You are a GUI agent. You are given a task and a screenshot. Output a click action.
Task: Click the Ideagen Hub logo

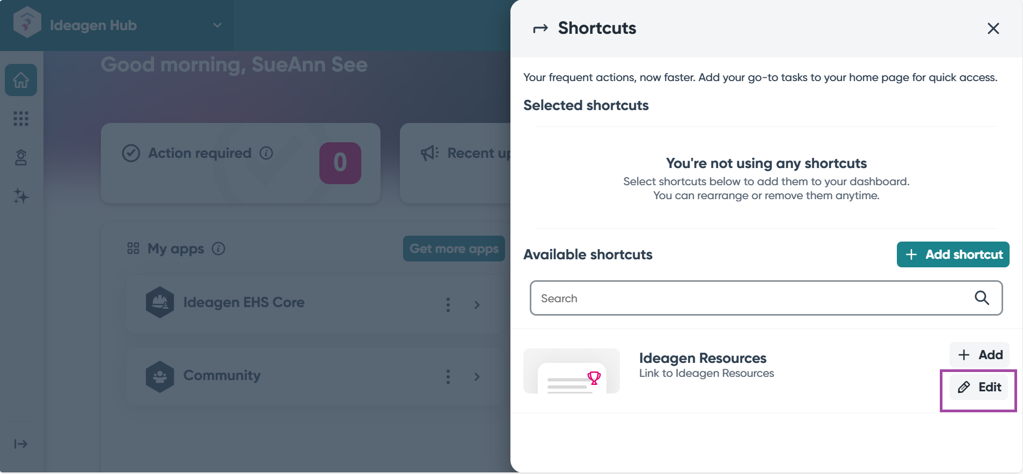27,24
